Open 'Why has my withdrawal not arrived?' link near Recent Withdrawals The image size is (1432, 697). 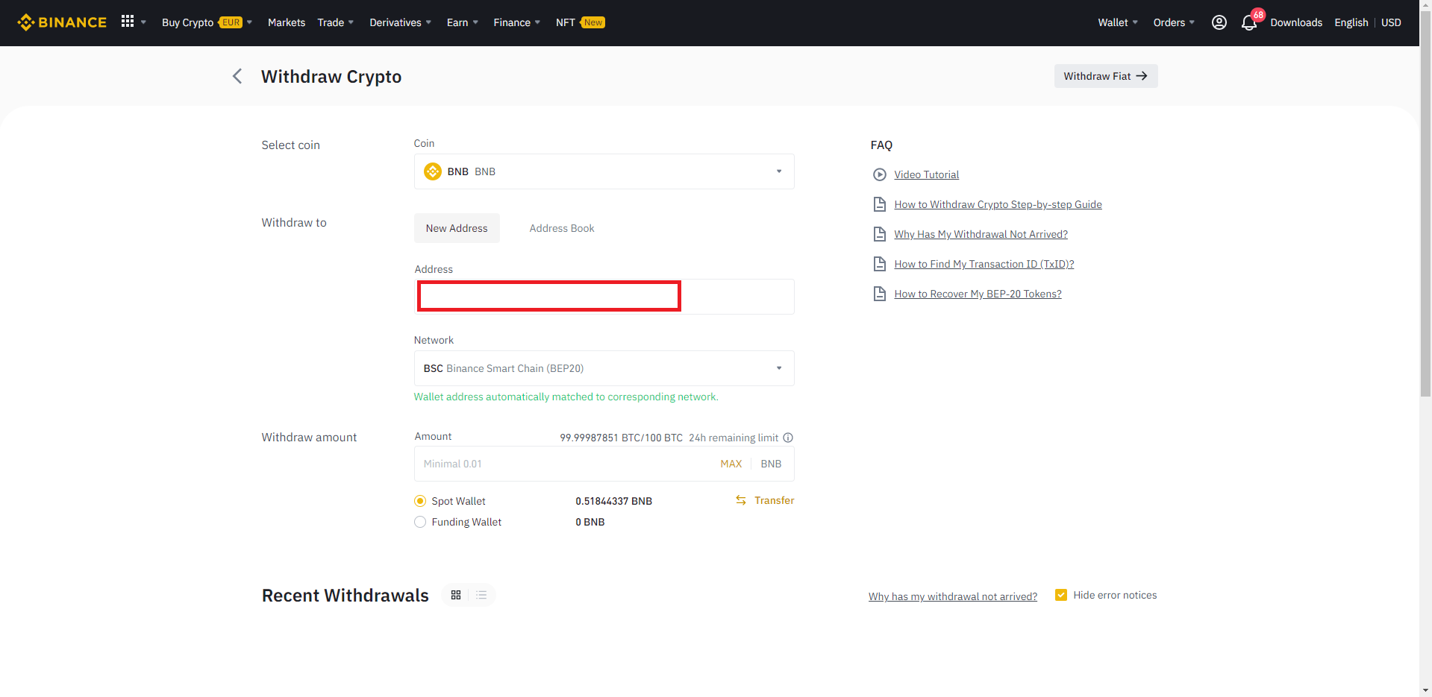click(952, 596)
